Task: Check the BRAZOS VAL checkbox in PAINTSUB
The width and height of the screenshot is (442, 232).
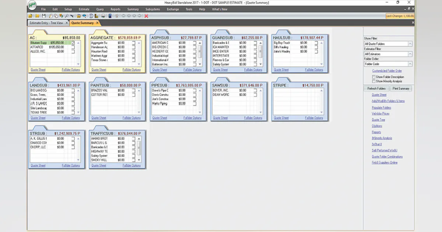Action: click(x=134, y=90)
